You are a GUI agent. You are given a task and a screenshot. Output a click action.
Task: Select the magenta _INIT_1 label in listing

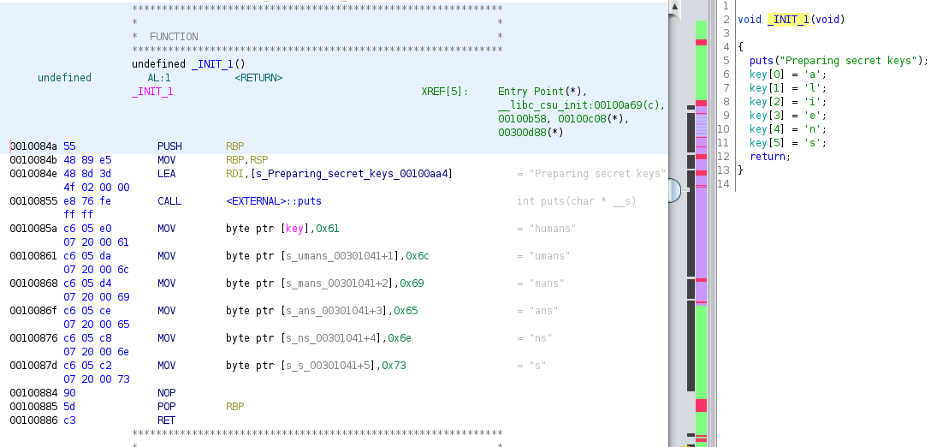coord(152,92)
